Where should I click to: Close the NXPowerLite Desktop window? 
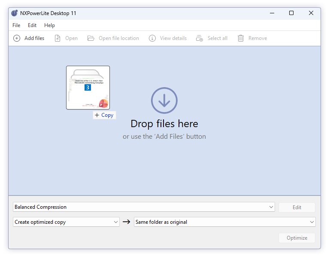point(311,13)
